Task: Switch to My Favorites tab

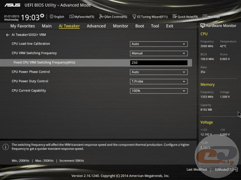Action: [x=23, y=26]
